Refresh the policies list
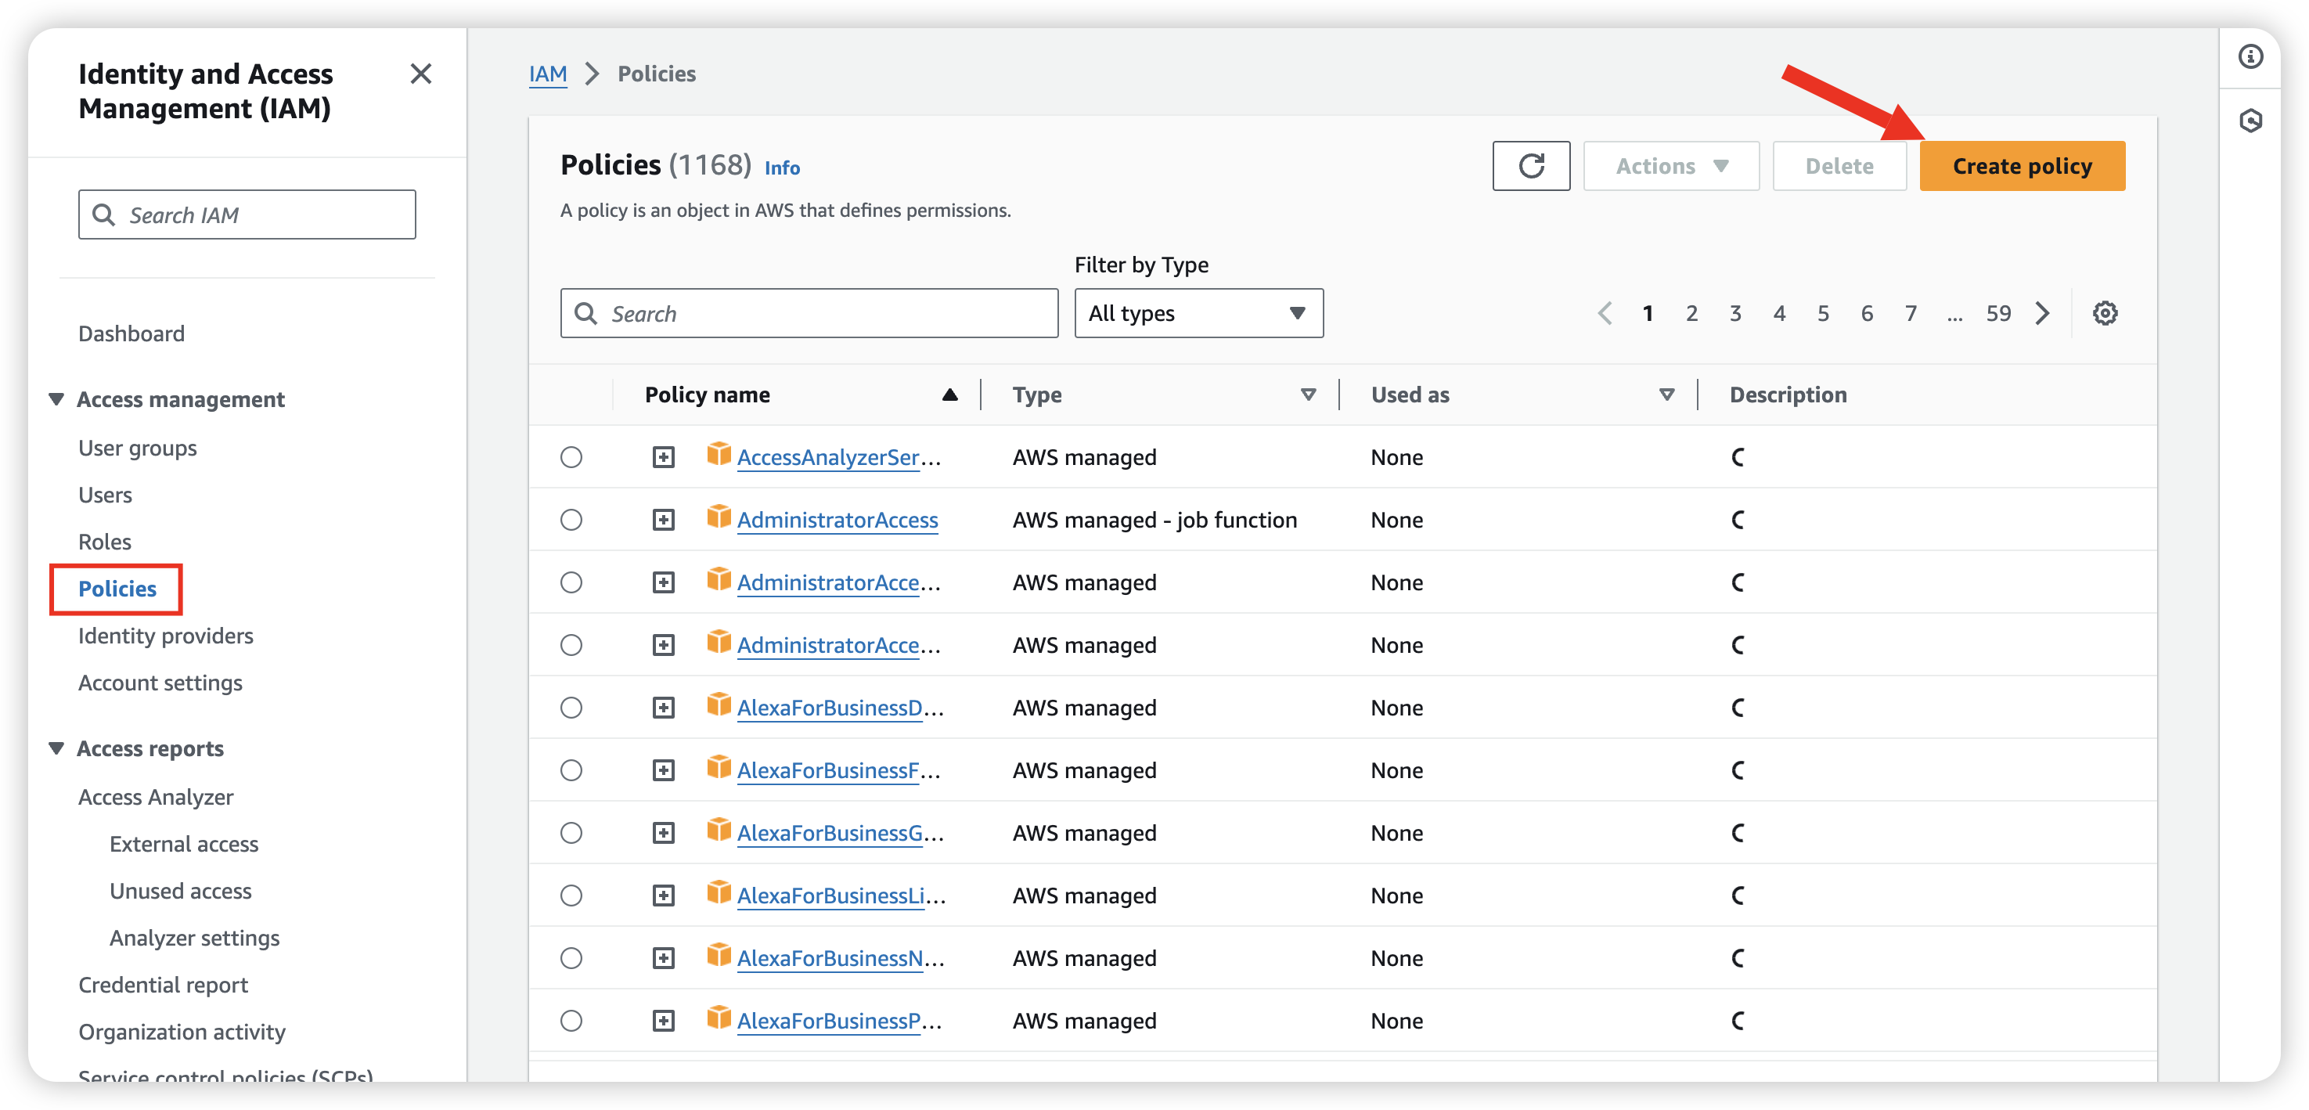Image resolution: width=2309 pixels, height=1110 pixels. point(1531,166)
